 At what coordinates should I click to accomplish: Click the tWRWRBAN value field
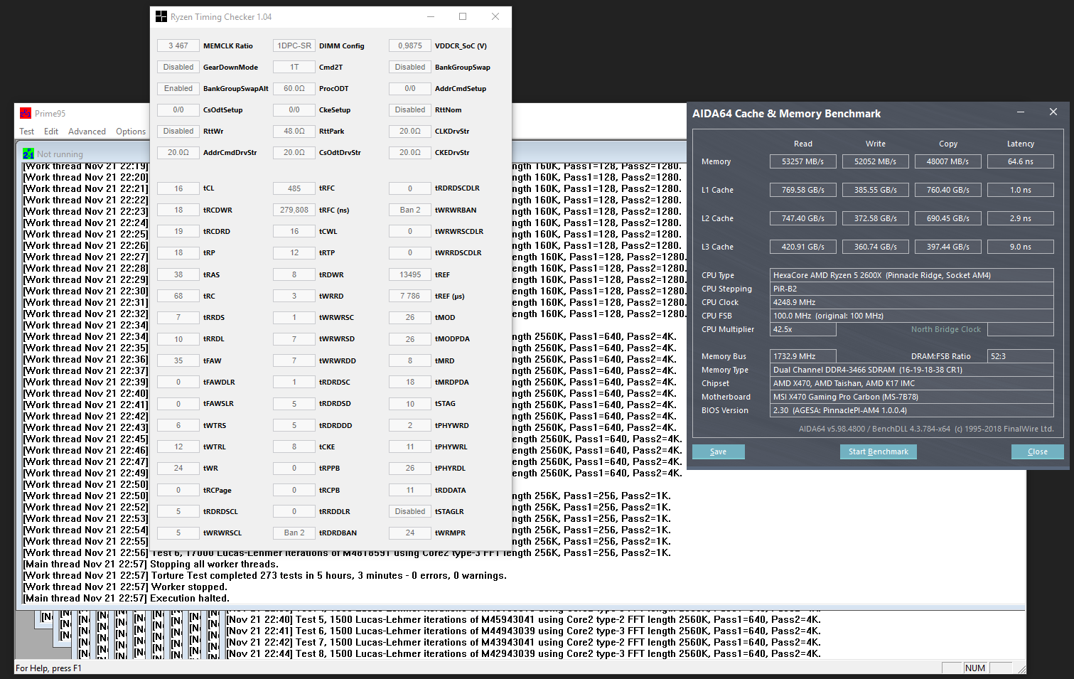[410, 210]
